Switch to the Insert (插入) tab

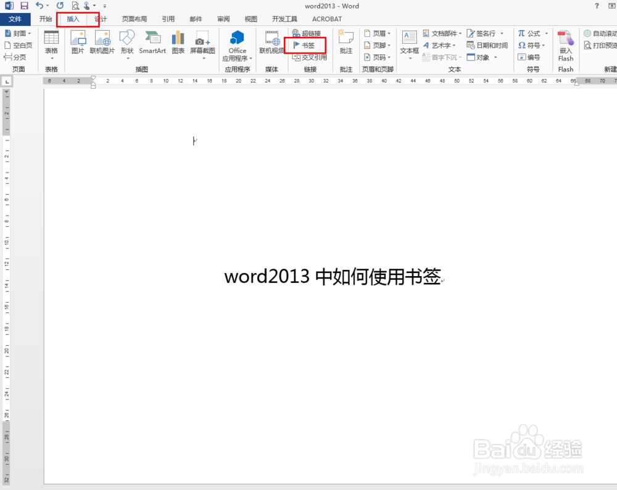coord(73,19)
